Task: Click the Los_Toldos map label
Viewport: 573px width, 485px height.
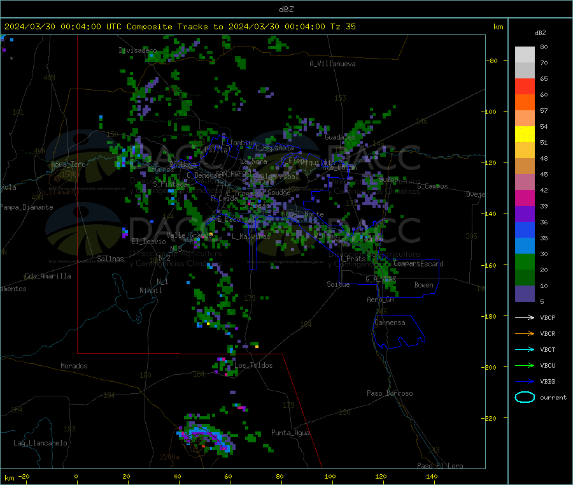Action: pyautogui.click(x=253, y=365)
